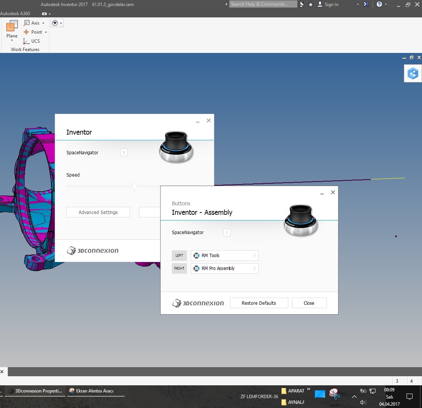422x408 pixels.
Task: Expand the Help dropdown arrow
Action: point(386,4)
